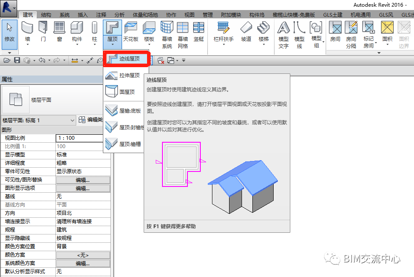
Task: Expand the 修改 panel dropdown arrow
Action: (10, 53)
